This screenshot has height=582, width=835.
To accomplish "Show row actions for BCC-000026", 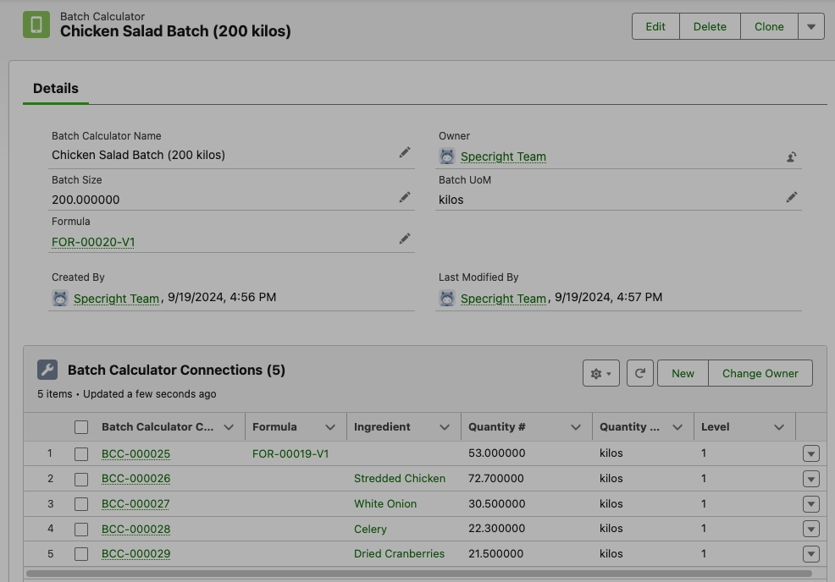I will [x=811, y=479].
